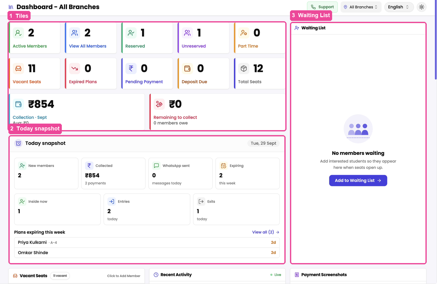Open the Total Seats tile

pos(260,73)
